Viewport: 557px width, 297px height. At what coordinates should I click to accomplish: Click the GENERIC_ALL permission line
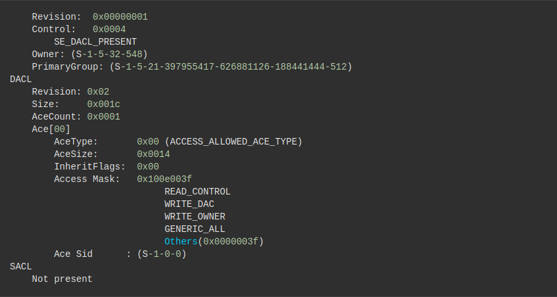tap(195, 229)
